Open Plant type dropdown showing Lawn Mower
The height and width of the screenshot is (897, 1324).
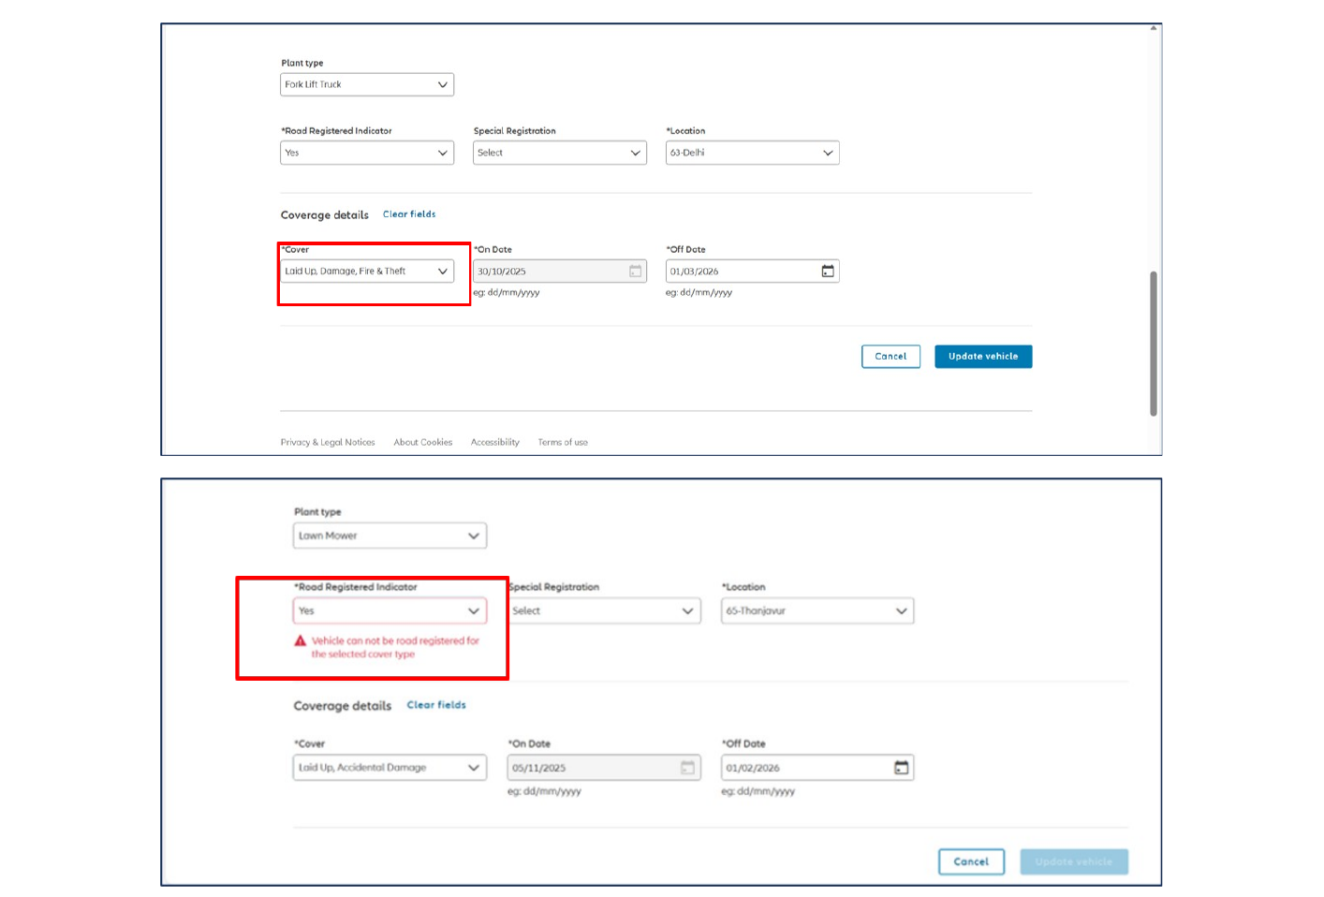(390, 536)
